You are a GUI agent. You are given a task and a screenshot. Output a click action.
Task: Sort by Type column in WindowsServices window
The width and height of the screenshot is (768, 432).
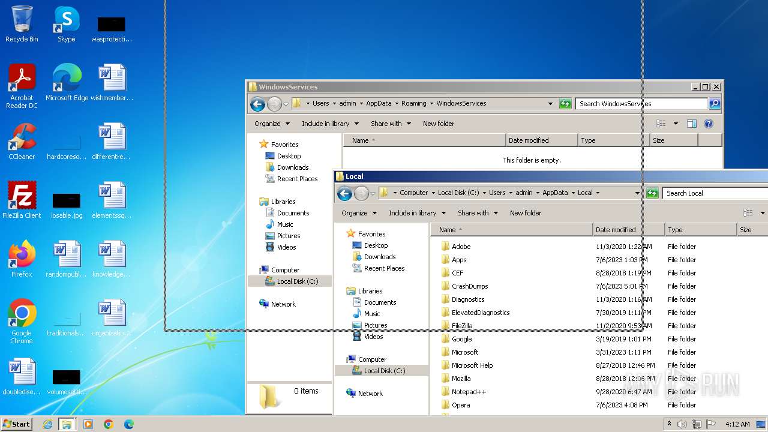point(614,140)
